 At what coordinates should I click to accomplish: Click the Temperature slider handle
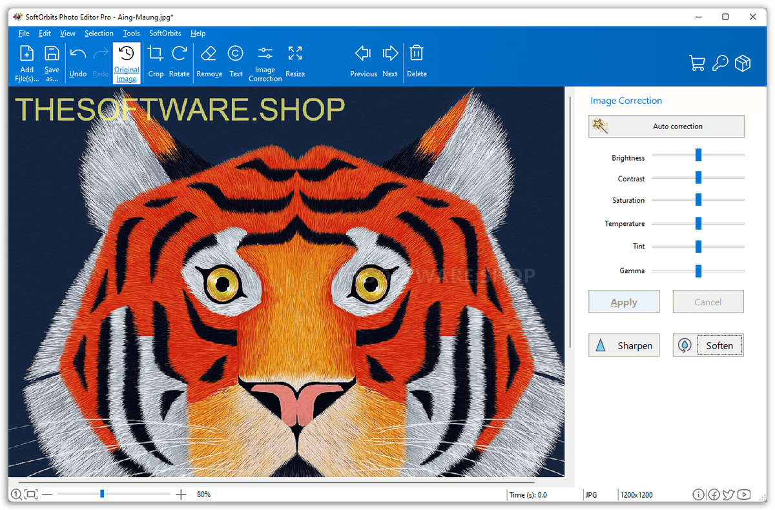click(698, 223)
